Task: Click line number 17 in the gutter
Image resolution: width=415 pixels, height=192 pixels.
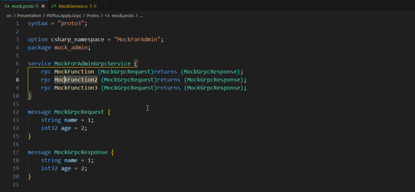Action: click(16, 152)
